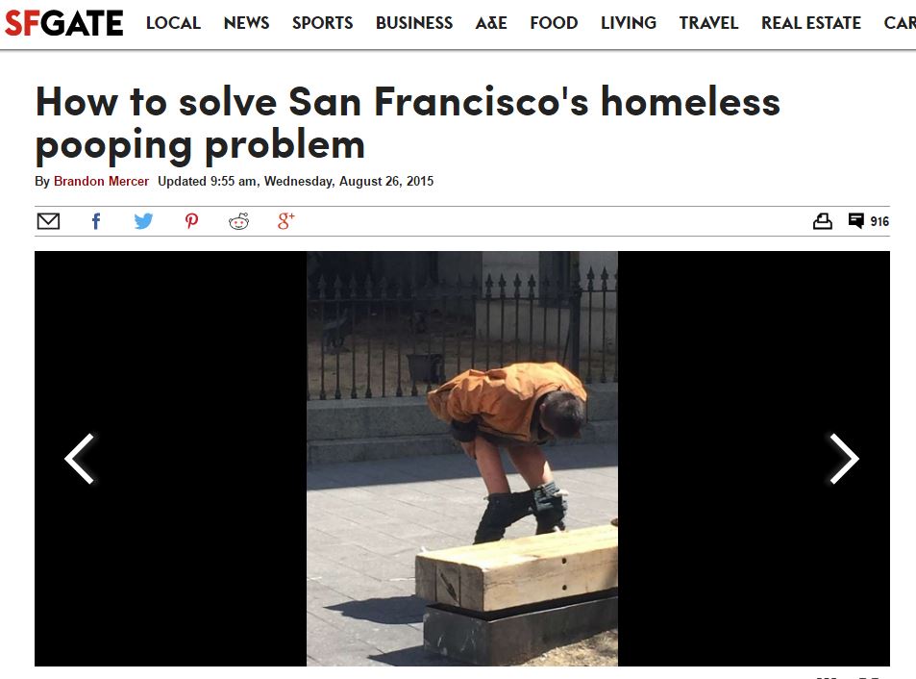
Task: Visit the Real Estate section
Action: coord(811,23)
